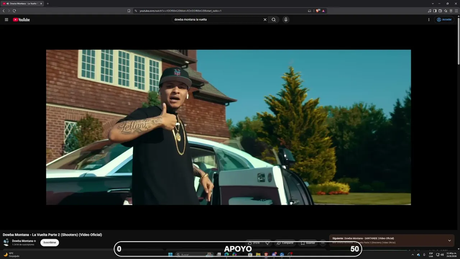
Task: Open the Brave Rewards triangle icon
Action: [x=323, y=11]
